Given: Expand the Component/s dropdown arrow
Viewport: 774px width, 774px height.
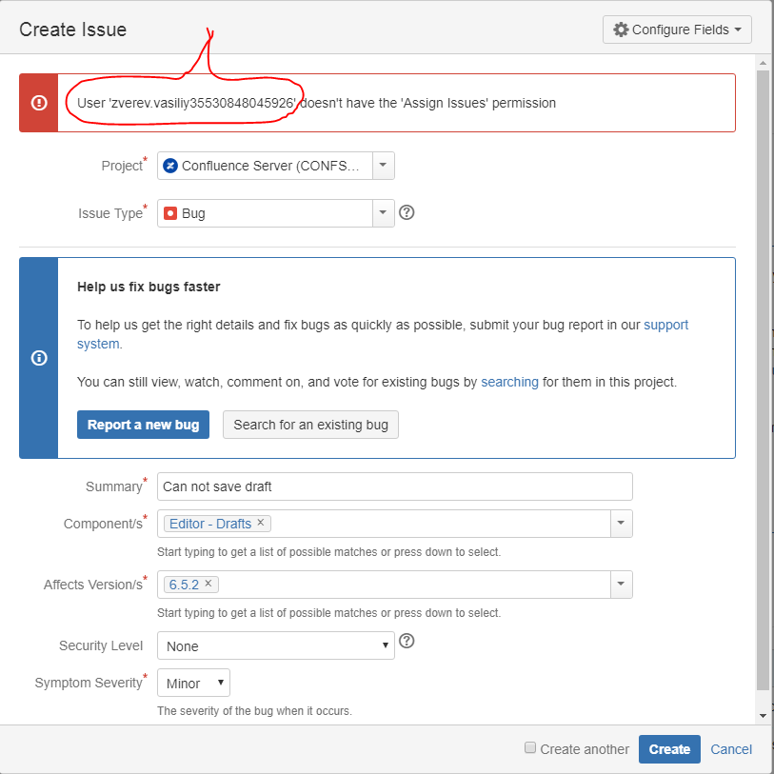Looking at the screenshot, I should point(621,524).
